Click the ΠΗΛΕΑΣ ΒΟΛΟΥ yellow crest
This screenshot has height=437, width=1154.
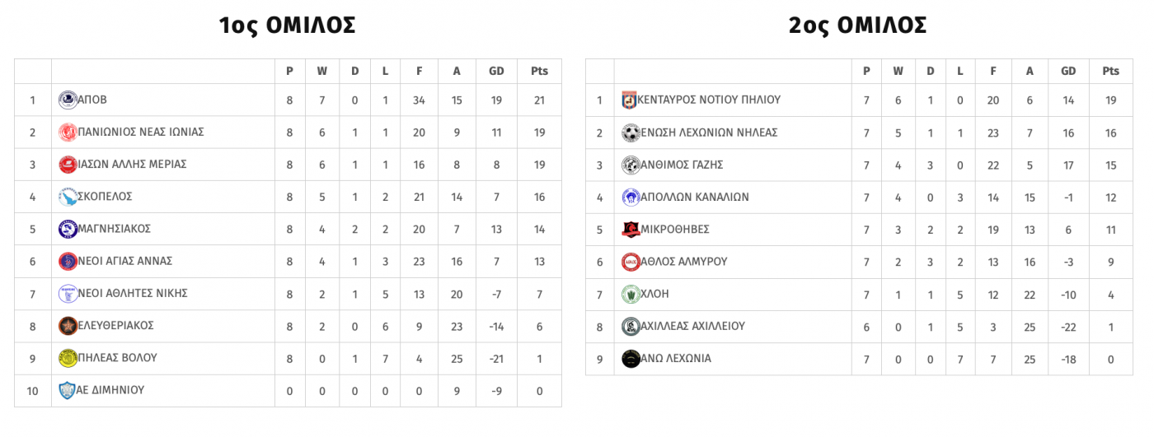click(68, 358)
